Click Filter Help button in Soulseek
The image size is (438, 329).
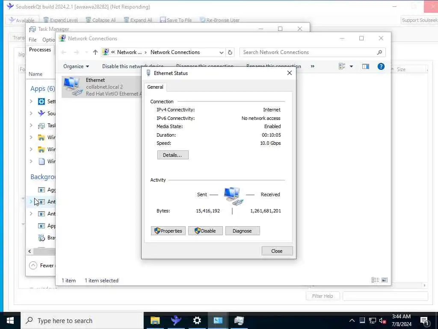pos(323,296)
